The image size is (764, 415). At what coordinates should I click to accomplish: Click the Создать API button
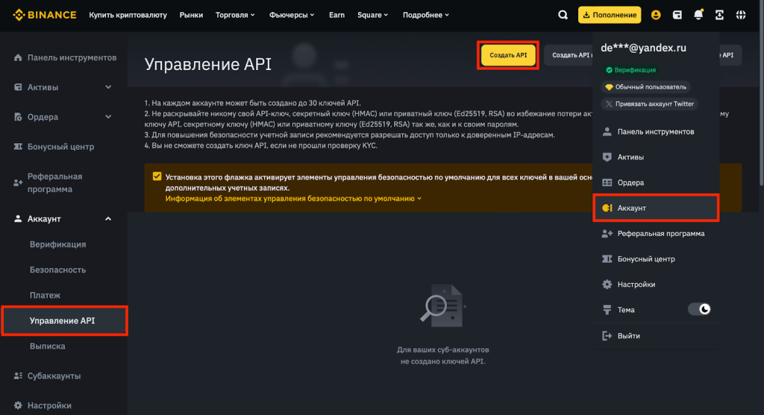click(x=507, y=55)
